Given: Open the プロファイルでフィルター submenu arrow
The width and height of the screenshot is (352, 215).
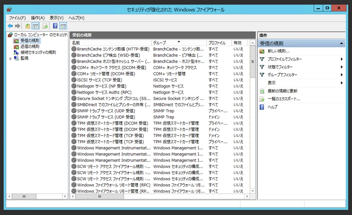Looking at the screenshot, I should (342, 59).
